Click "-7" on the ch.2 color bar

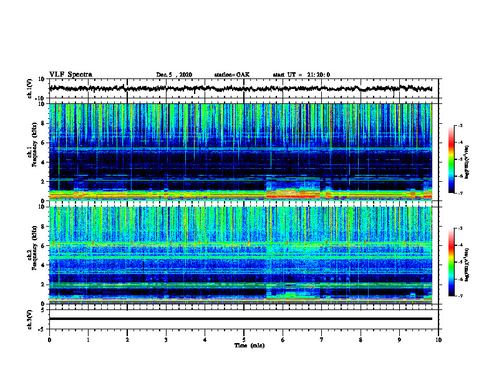click(x=460, y=296)
